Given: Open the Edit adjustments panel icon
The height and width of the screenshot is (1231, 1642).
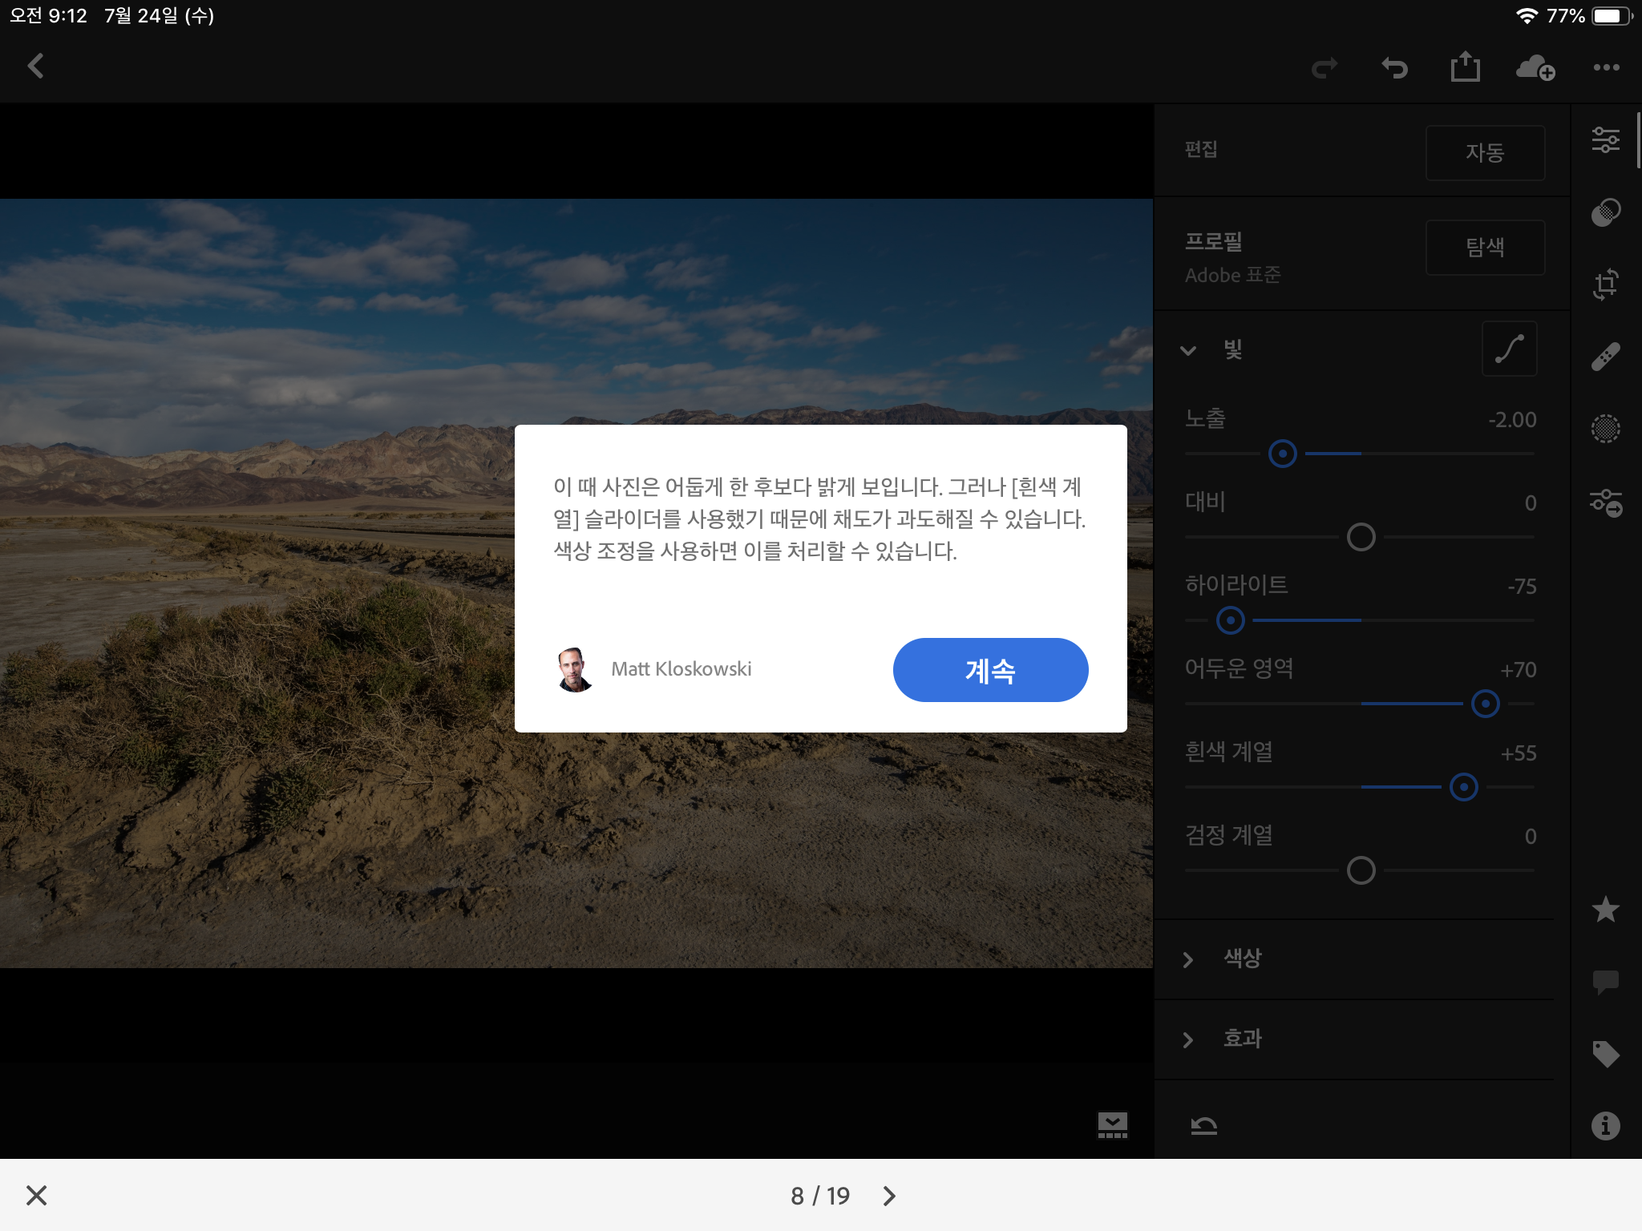Looking at the screenshot, I should (x=1605, y=140).
